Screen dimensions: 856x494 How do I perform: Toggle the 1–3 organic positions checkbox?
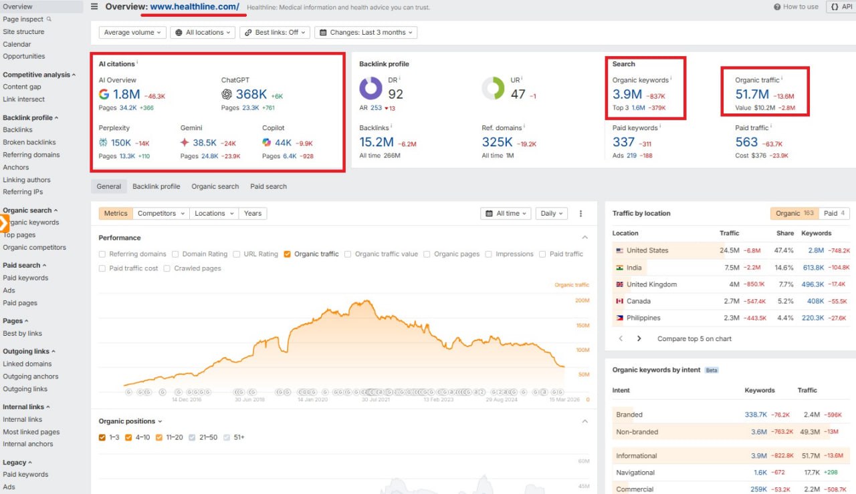102,437
